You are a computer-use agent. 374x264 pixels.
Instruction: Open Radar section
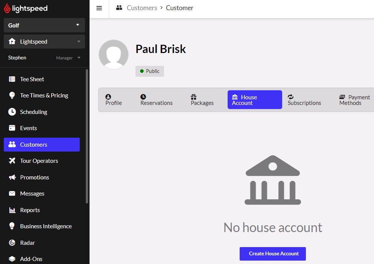tap(42, 243)
